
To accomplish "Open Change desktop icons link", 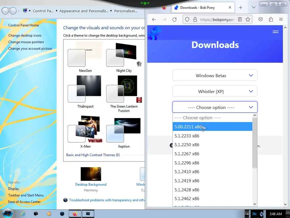I will (25, 35).
